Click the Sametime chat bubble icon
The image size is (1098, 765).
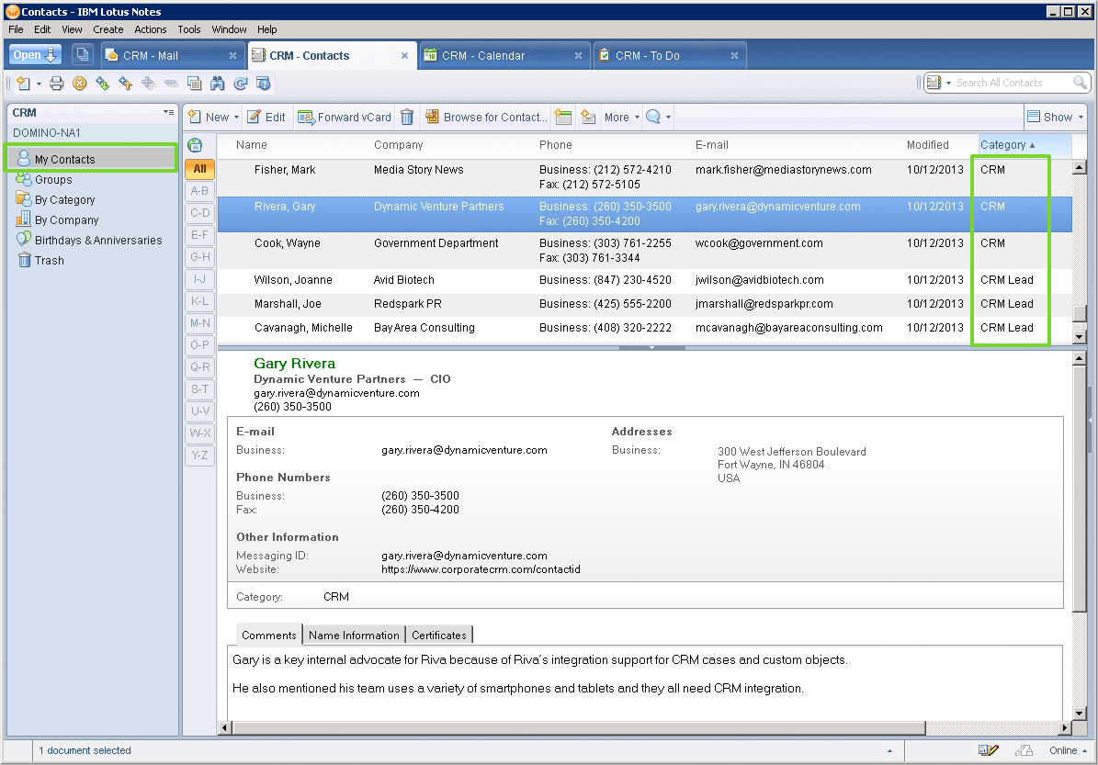[x=654, y=117]
